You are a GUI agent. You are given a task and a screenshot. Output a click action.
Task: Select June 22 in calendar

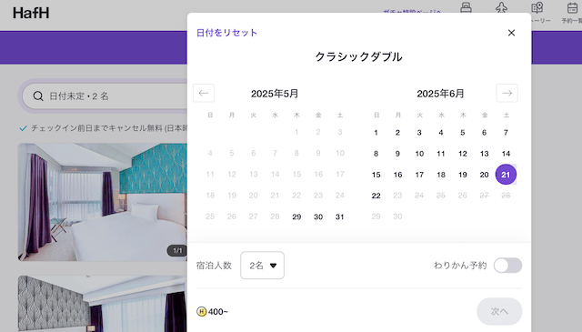[376, 196]
